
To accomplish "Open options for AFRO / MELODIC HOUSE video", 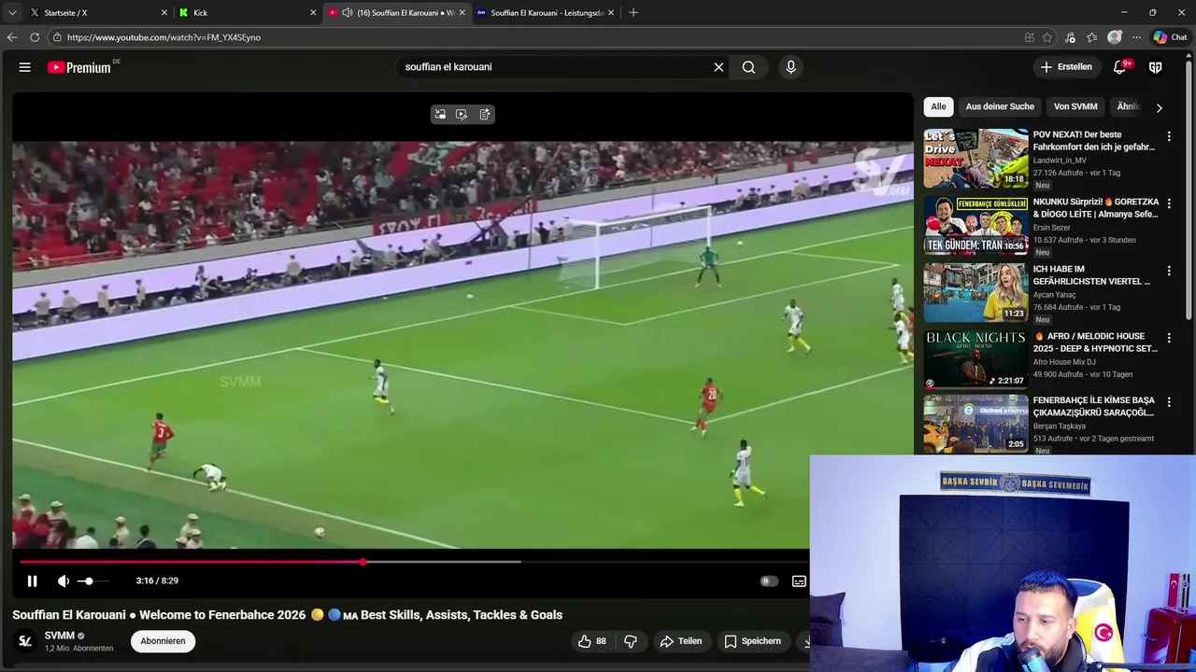I will tap(1168, 338).
